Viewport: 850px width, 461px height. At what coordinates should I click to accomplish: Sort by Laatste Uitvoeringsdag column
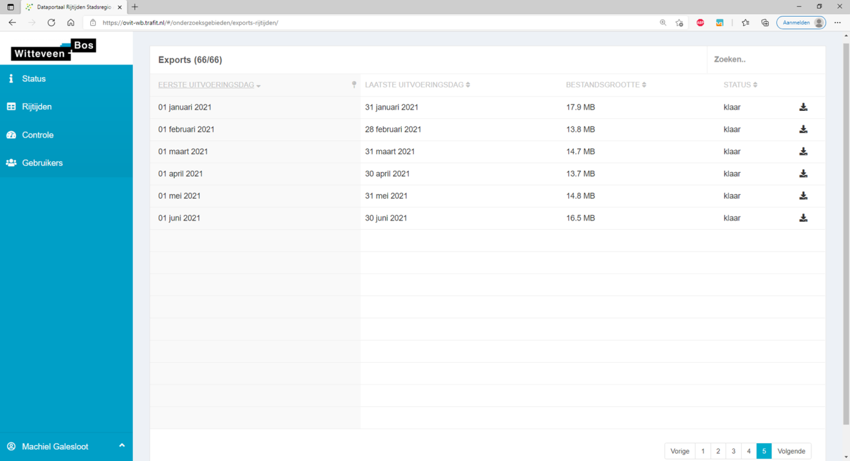(414, 85)
